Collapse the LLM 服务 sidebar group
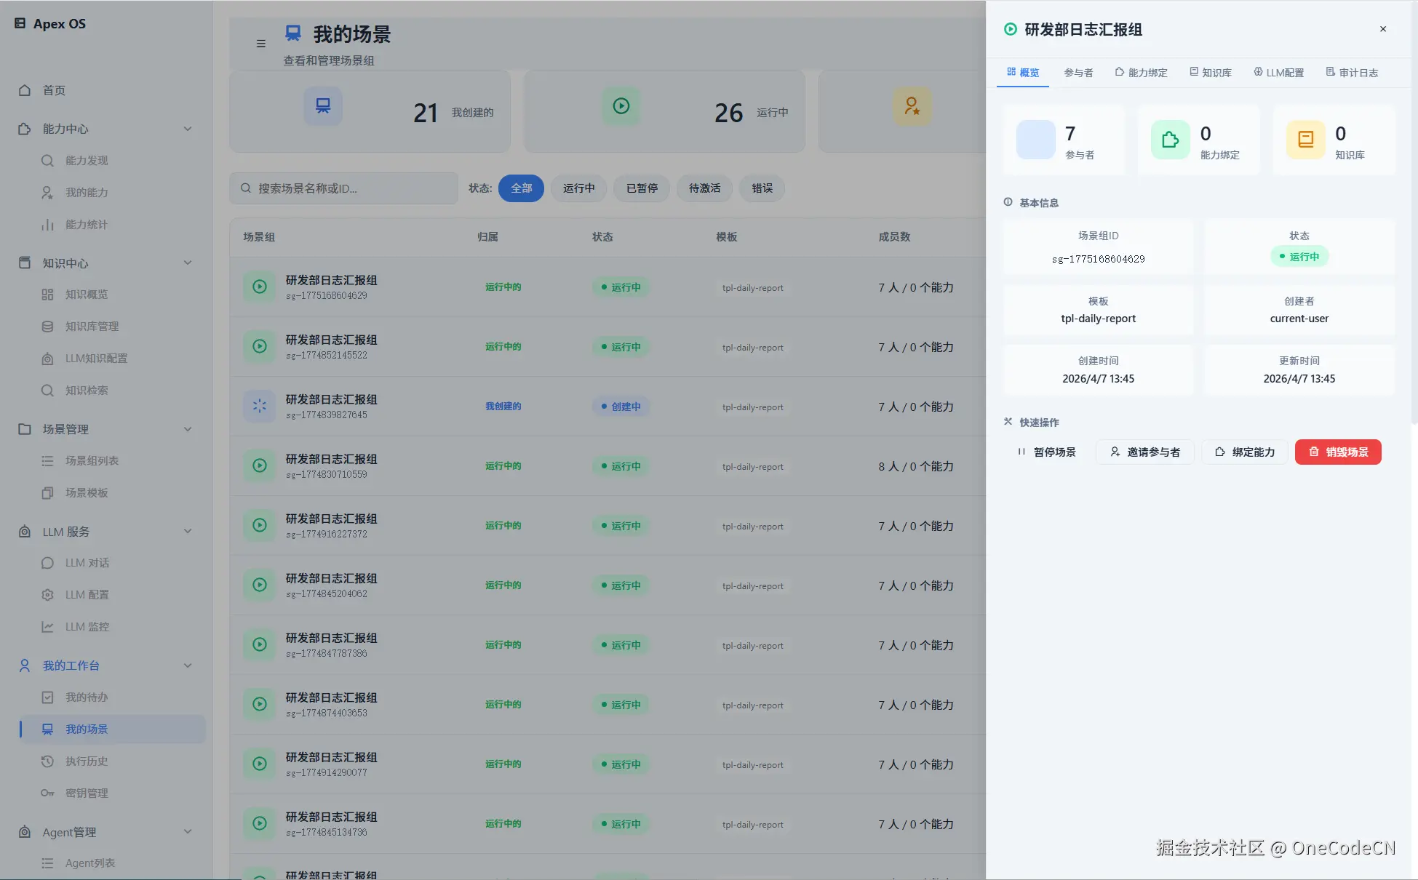Image resolution: width=1418 pixels, height=880 pixels. click(188, 531)
